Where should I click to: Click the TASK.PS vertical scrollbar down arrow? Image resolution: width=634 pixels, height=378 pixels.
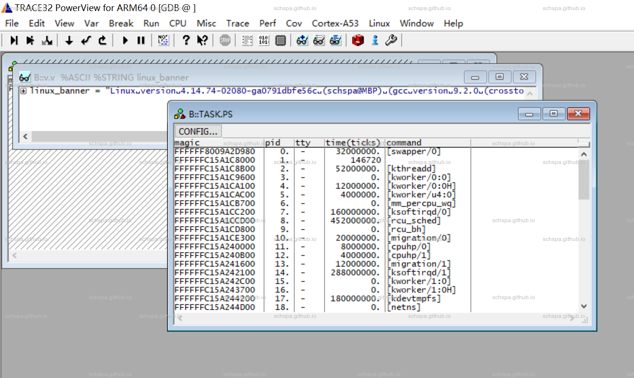click(584, 306)
